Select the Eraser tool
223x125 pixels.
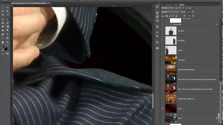pos(3,26)
